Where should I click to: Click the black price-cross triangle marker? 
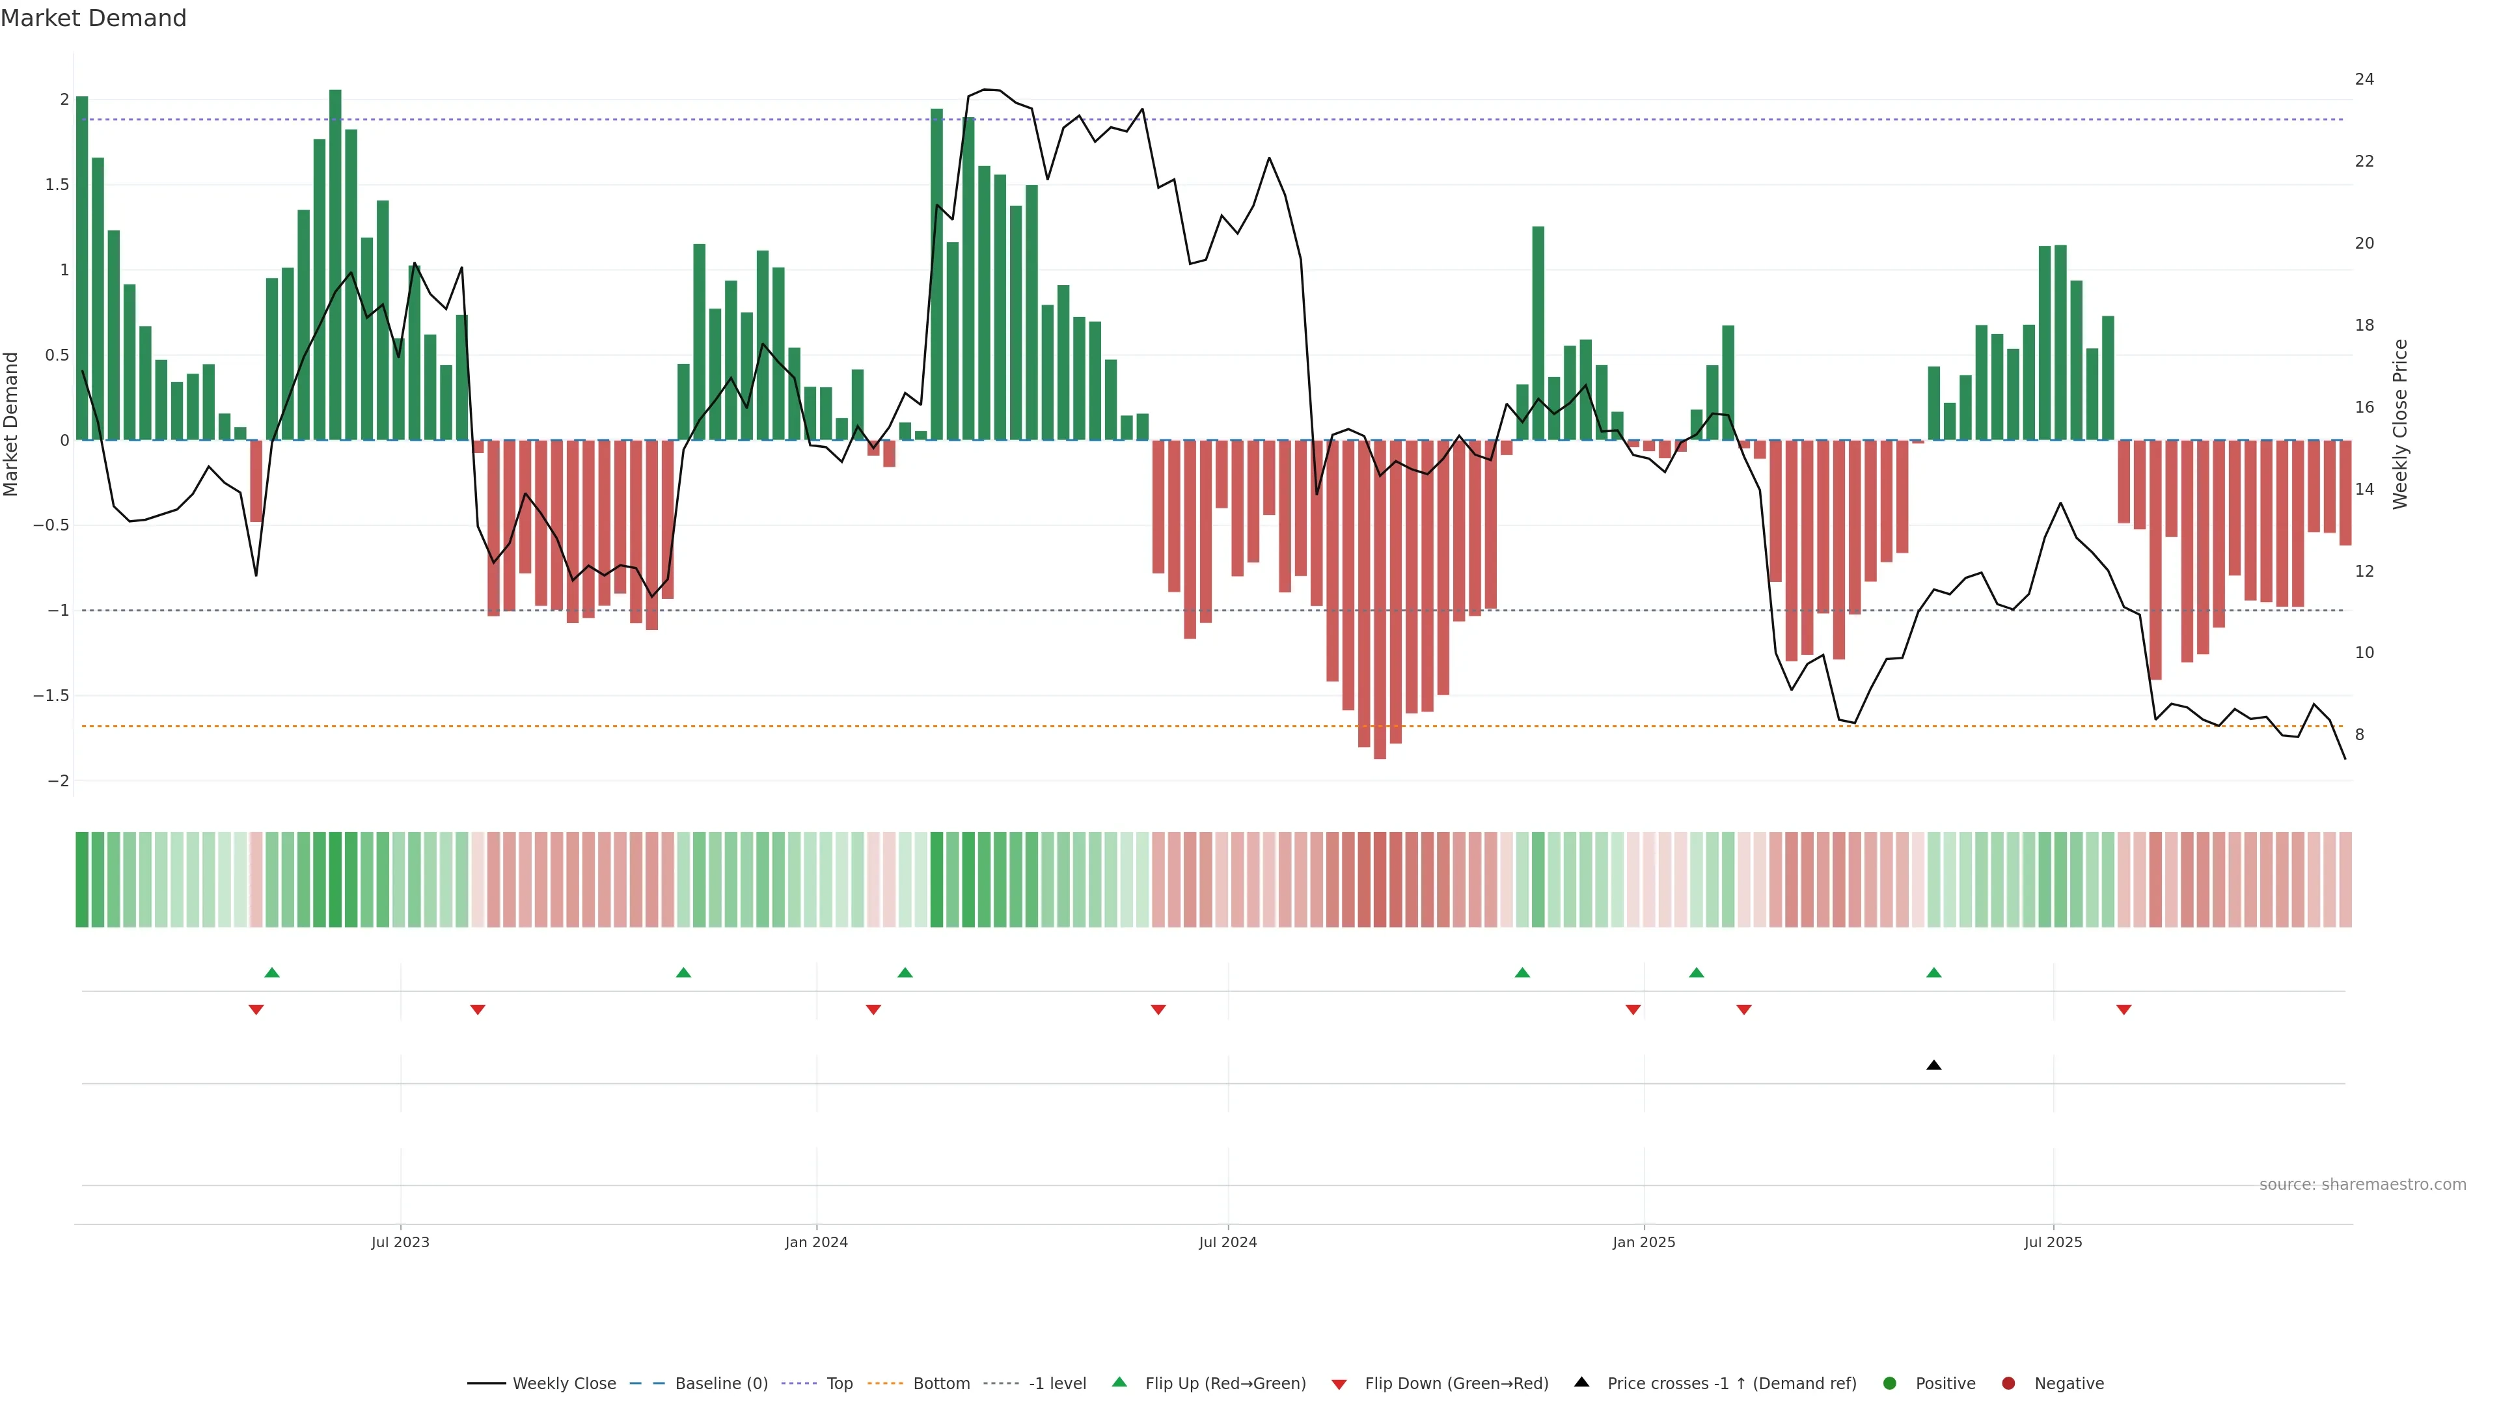click(x=1933, y=1066)
